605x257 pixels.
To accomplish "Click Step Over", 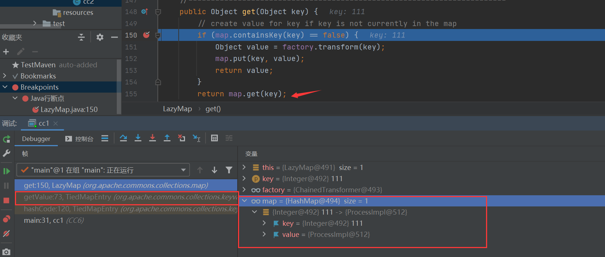I will point(123,138).
